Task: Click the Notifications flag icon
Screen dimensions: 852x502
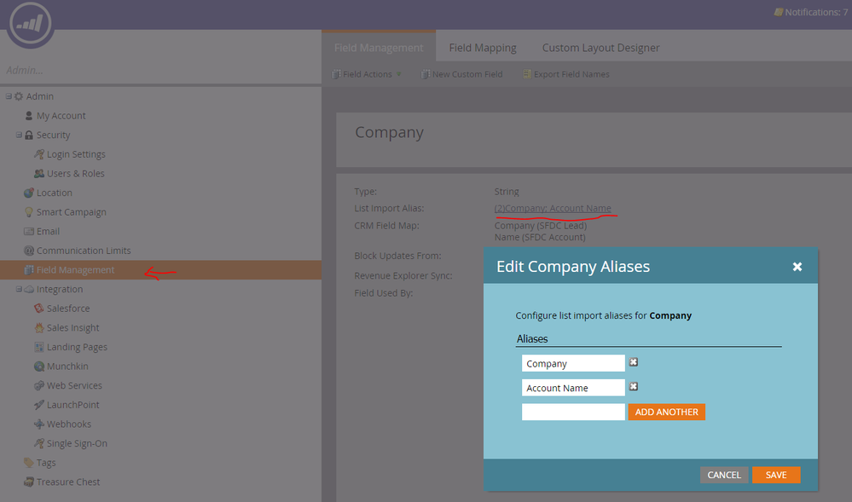Action: coord(779,12)
